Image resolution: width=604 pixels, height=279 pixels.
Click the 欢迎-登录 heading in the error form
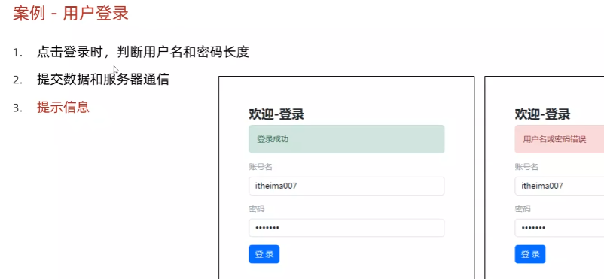tap(542, 114)
